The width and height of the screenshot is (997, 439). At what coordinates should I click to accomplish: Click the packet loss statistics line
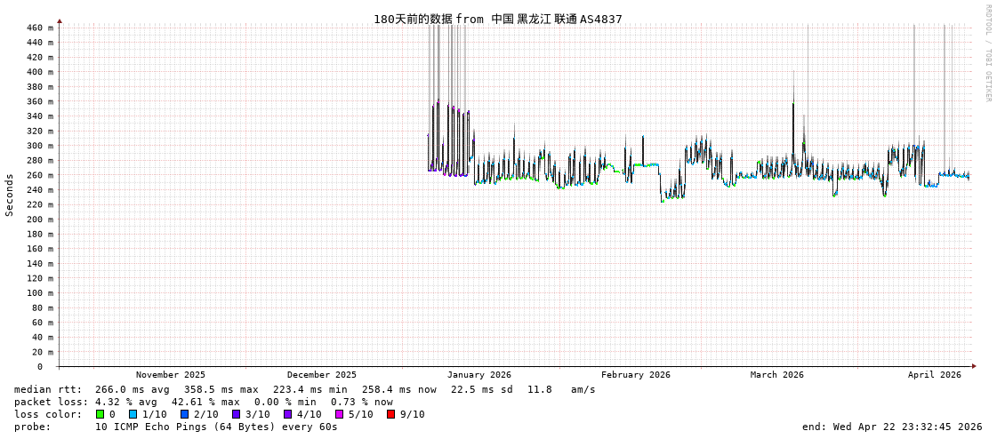[x=203, y=402]
